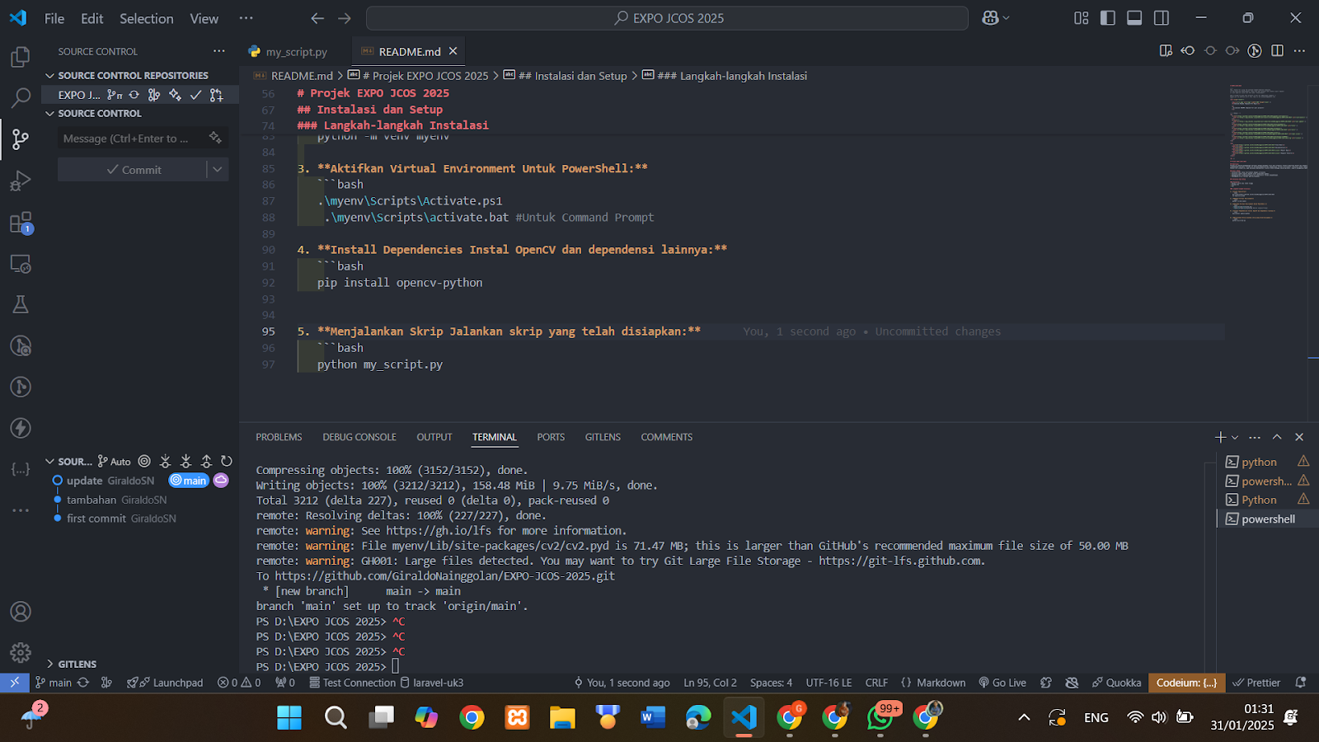Click the checkmark commit icon in the EXPO J... row
Image resolution: width=1319 pixels, height=742 pixels.
coord(195,95)
